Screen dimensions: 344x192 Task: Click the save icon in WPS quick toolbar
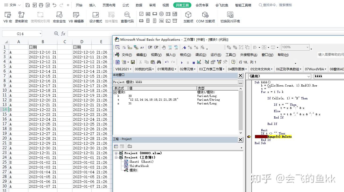[28, 5]
